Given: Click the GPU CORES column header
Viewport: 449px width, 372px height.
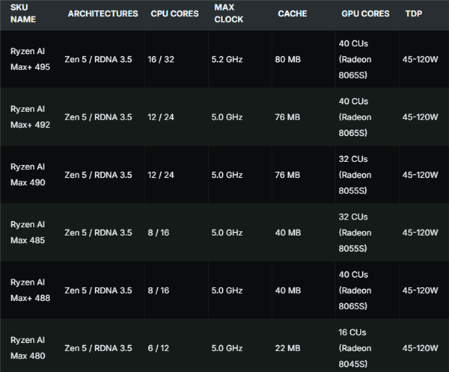Looking at the screenshot, I should 365,13.
